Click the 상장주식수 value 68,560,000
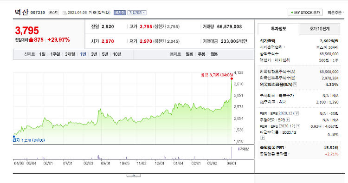The height and width of the screenshot is (183, 348). [329, 54]
